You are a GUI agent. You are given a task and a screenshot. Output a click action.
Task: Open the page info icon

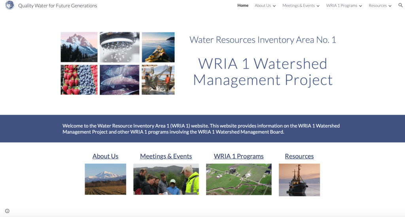coord(7,211)
